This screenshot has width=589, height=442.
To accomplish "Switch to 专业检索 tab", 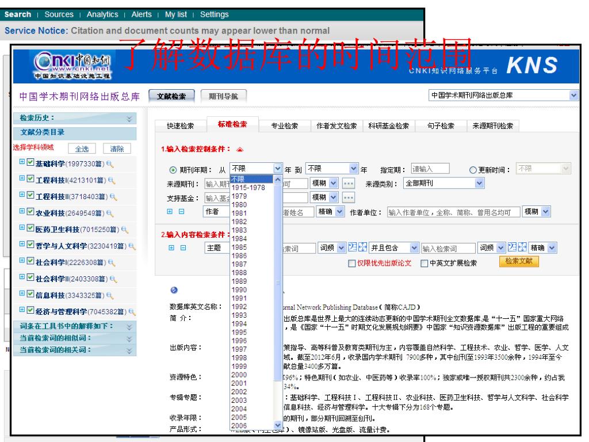I will 285,126.
